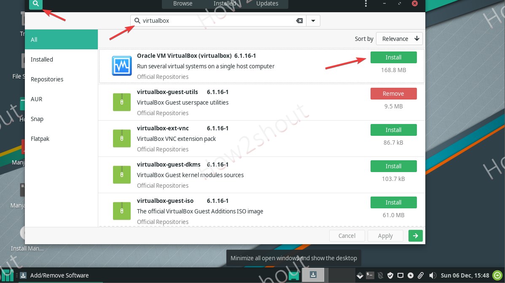Click the green arrow details button

[x=416, y=236]
